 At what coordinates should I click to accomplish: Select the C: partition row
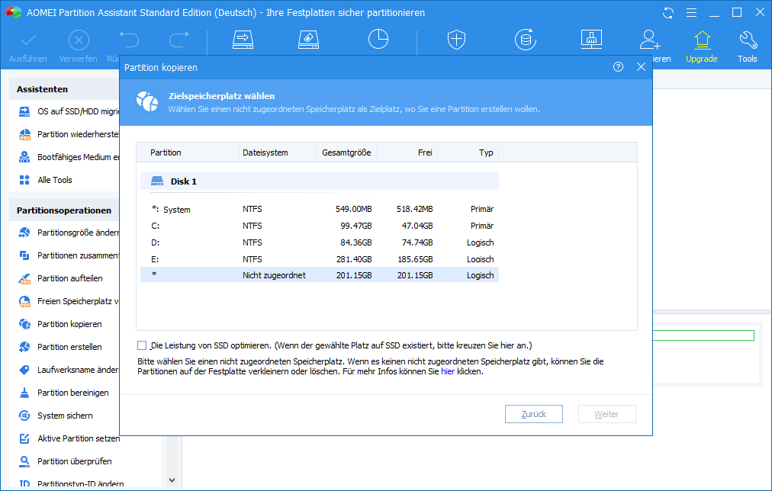tap(320, 226)
